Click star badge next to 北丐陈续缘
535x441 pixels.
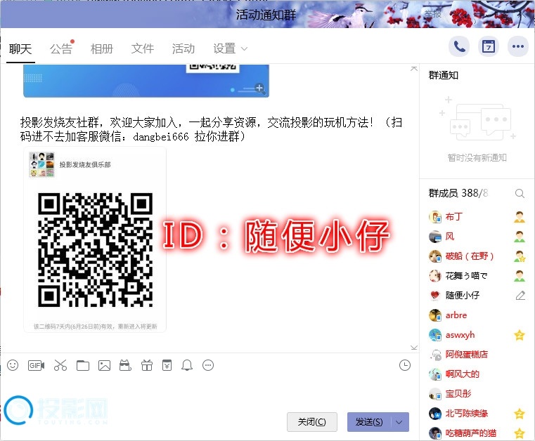click(x=520, y=414)
